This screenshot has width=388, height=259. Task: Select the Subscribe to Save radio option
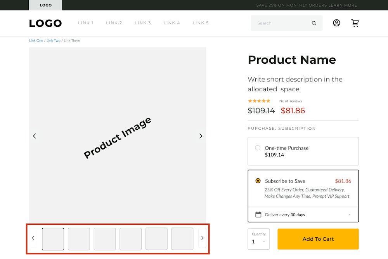coord(258,181)
